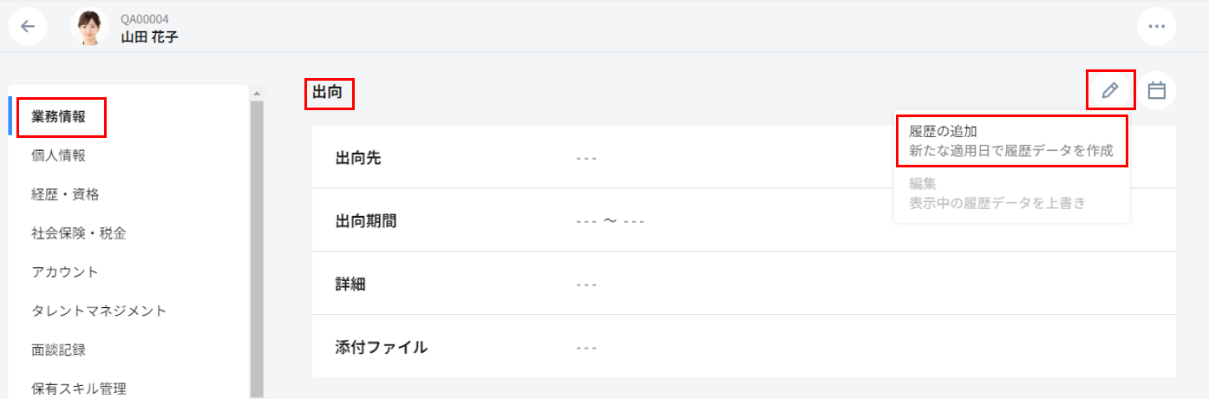Navigate to 面談記録

58,350
